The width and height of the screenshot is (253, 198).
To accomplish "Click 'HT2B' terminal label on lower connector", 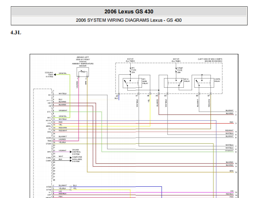I will (x=48, y=187).
